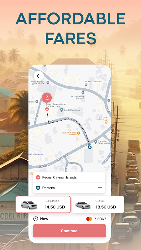141x250 pixels.
Task: Tap the clock icon beside Now
Action: 36,219
